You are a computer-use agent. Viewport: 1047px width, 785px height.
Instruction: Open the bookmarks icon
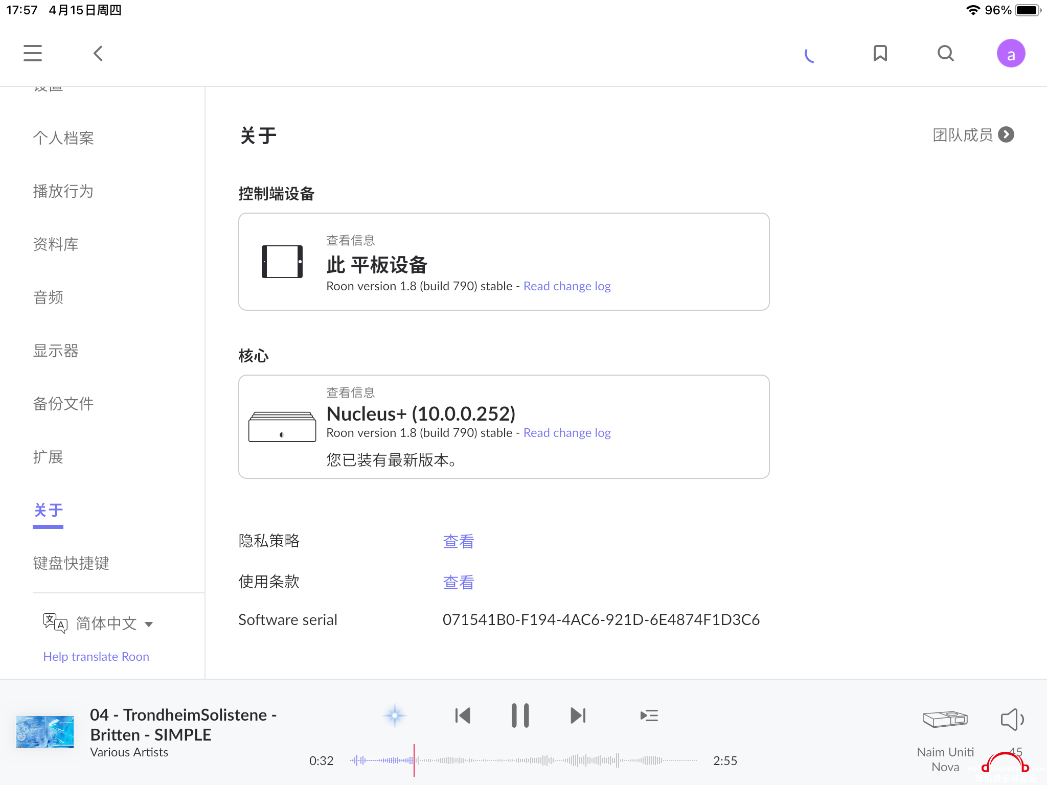coord(880,53)
